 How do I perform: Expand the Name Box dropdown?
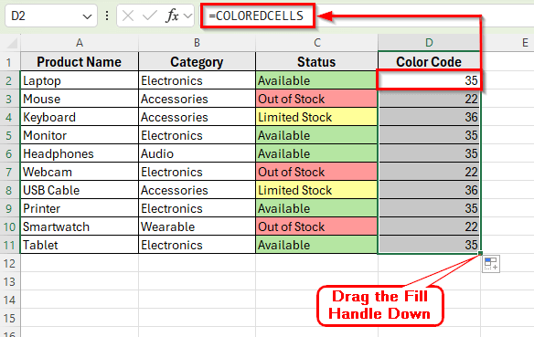87,16
